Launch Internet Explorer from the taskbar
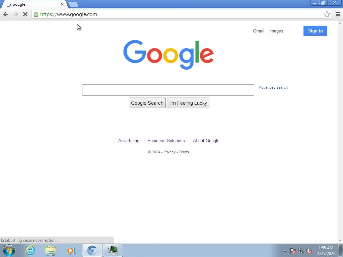This screenshot has width=343, height=257. click(30, 250)
